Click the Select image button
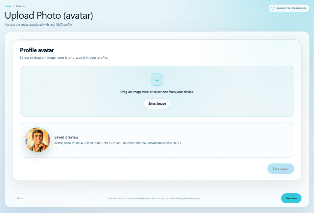Viewport: 314px width, 213px height. (x=157, y=104)
